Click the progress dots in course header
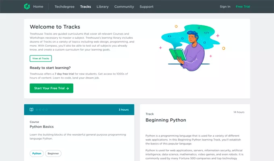274x161 pixels. [x=42, y=109]
